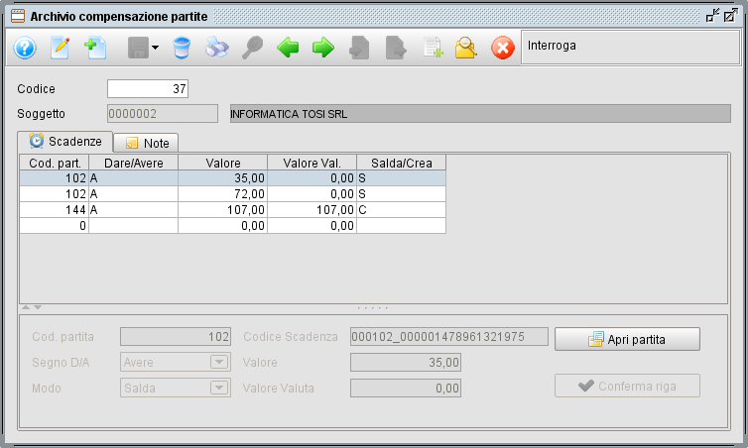This screenshot has height=448, width=748.
Task: Click the Dare/Avere column header
Action: 134,163
